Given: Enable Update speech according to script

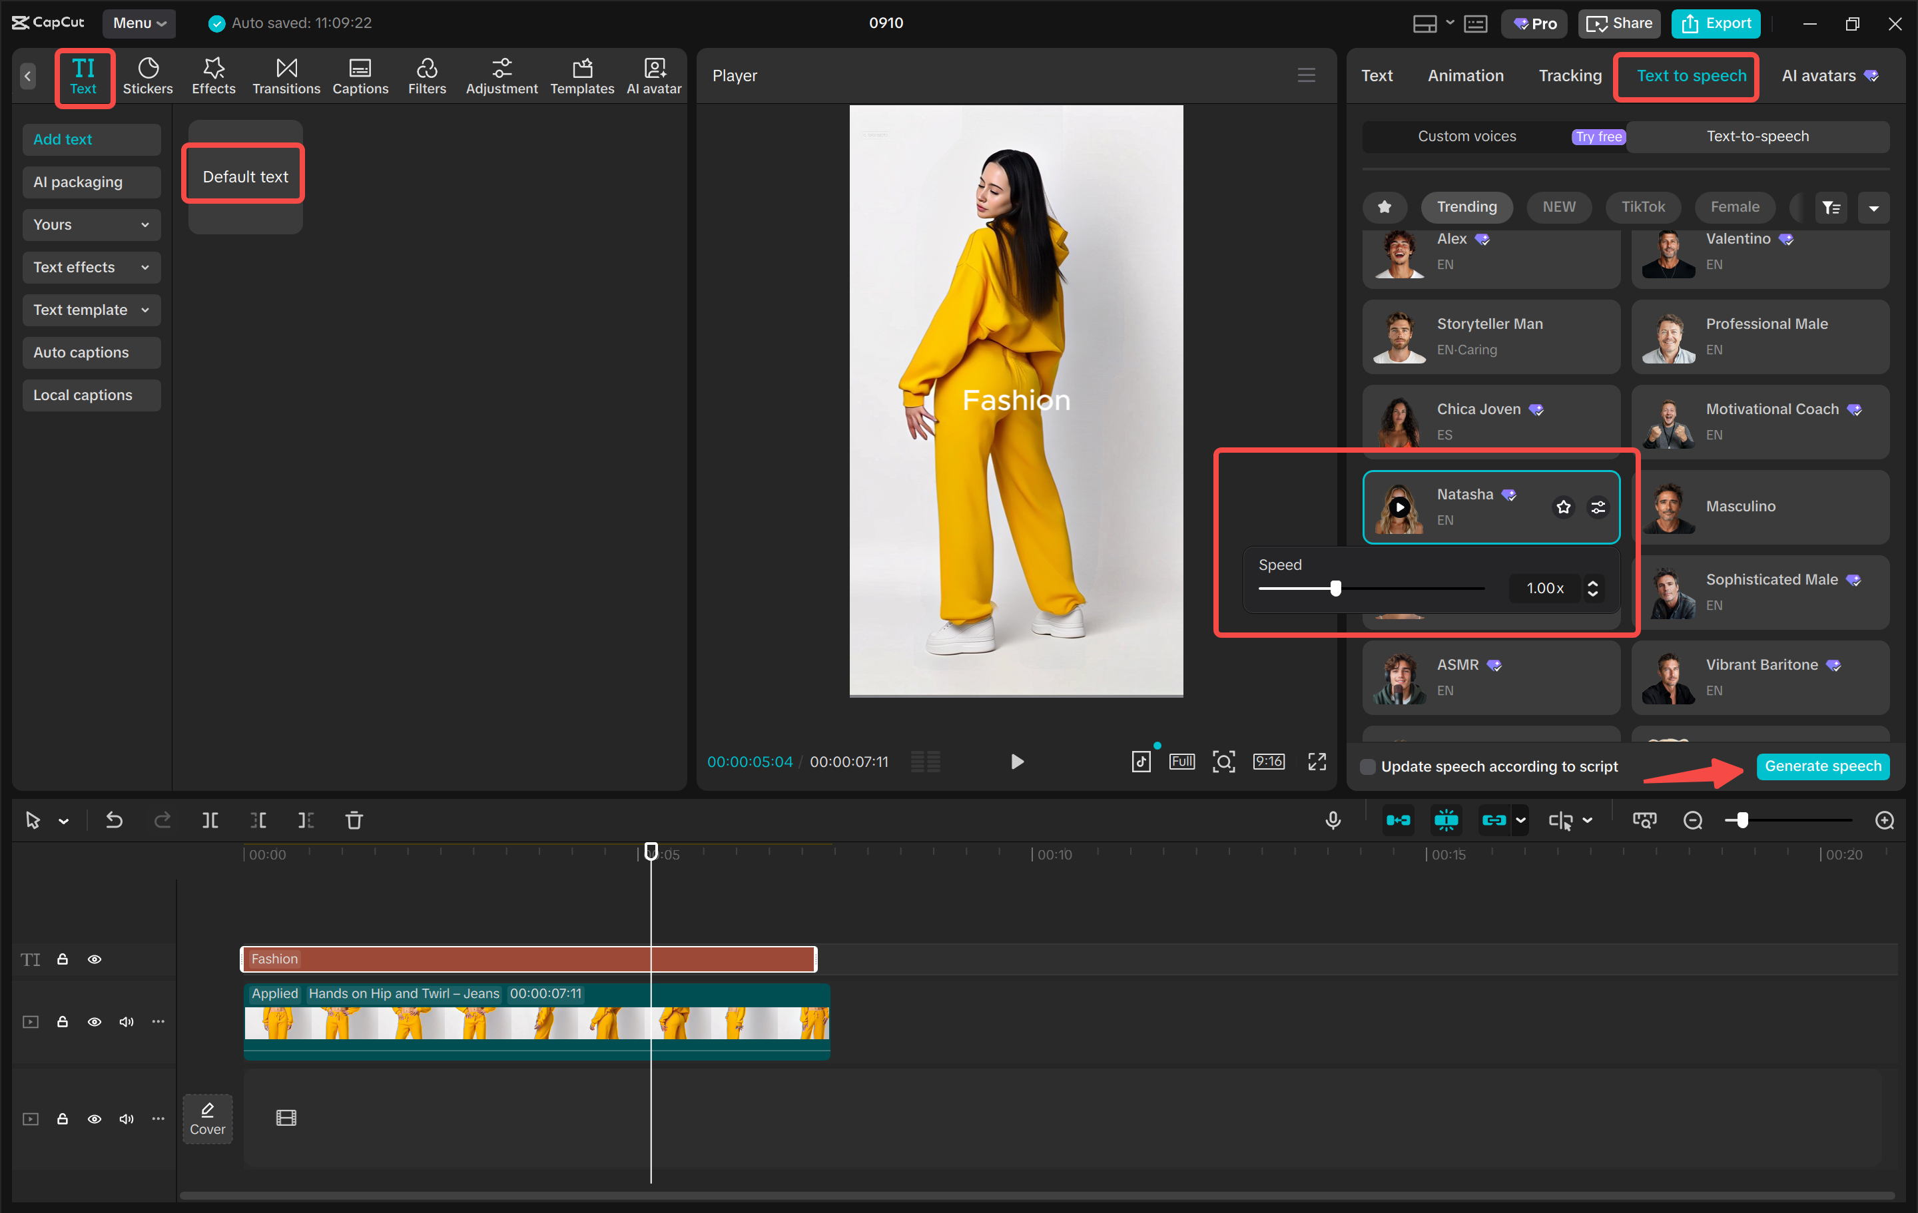Looking at the screenshot, I should pos(1369,766).
